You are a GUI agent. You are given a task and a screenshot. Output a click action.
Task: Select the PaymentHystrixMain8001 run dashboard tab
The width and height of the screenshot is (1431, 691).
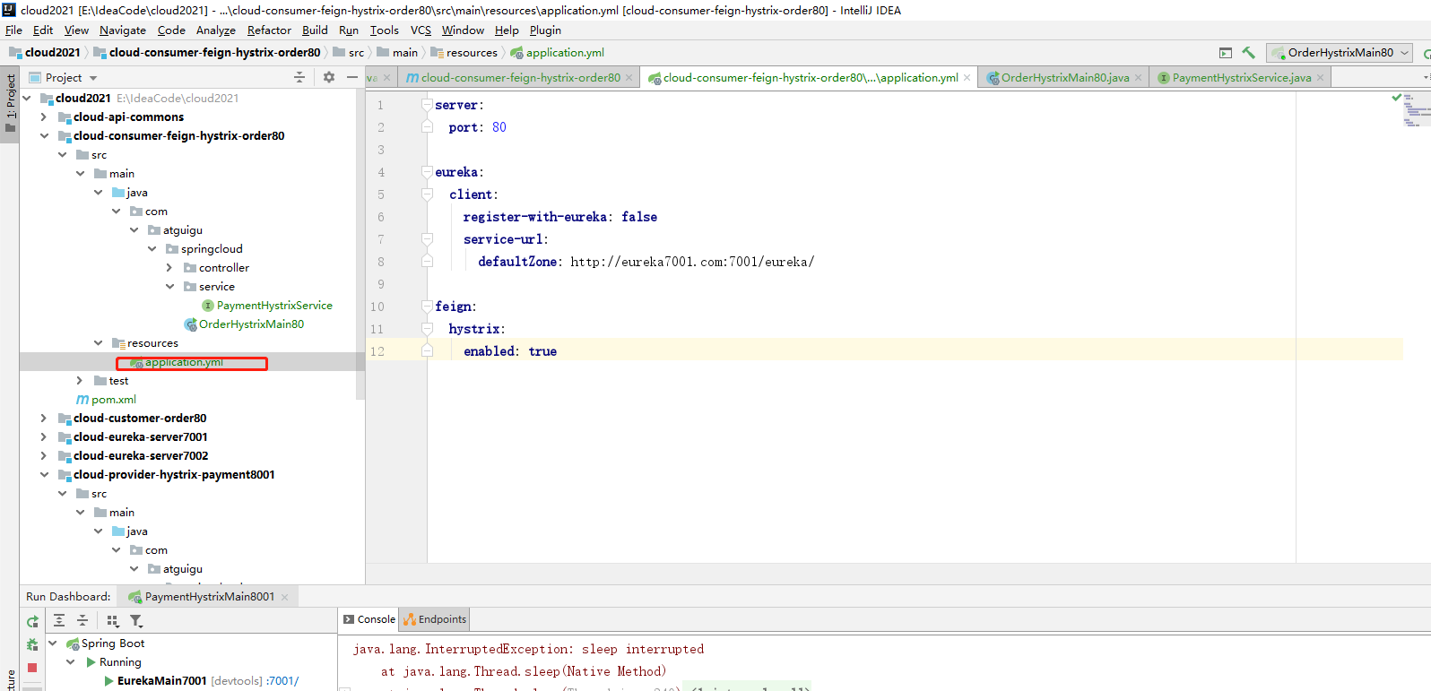tap(210, 597)
